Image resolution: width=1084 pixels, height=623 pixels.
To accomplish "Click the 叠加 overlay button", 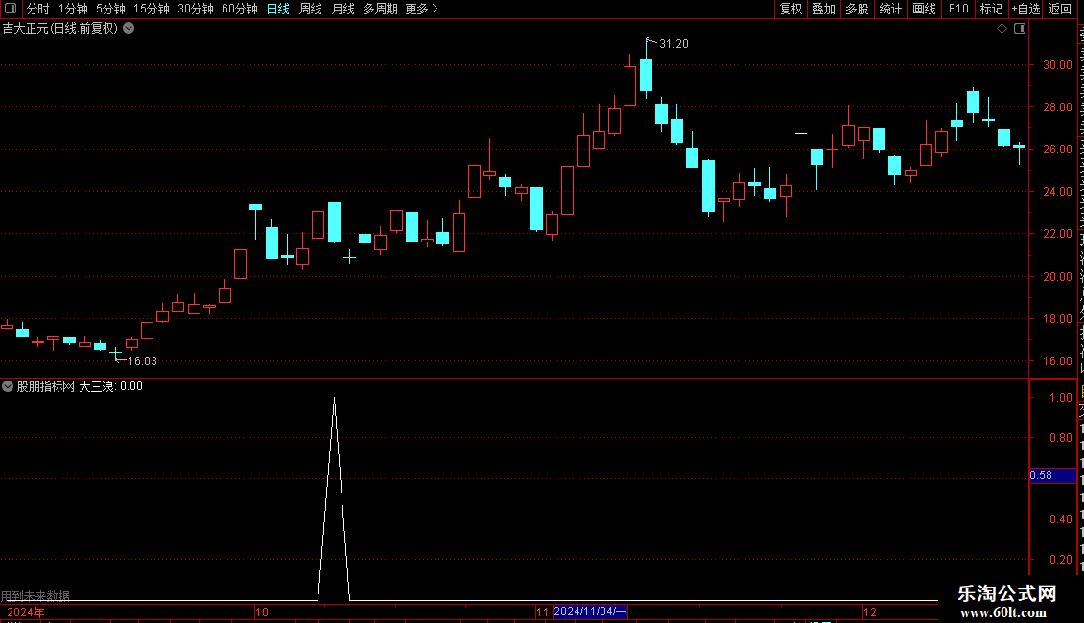I will coord(823,9).
